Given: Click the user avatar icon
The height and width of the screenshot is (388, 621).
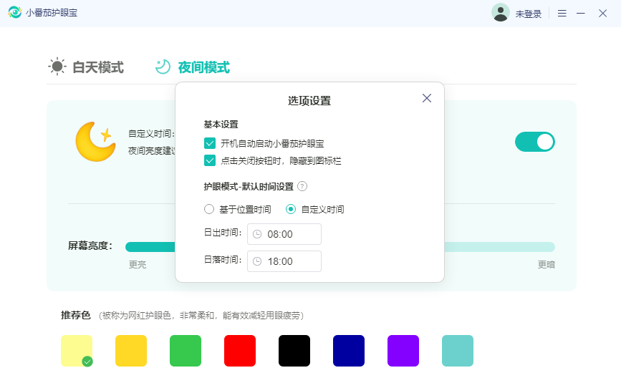Looking at the screenshot, I should click(500, 13).
